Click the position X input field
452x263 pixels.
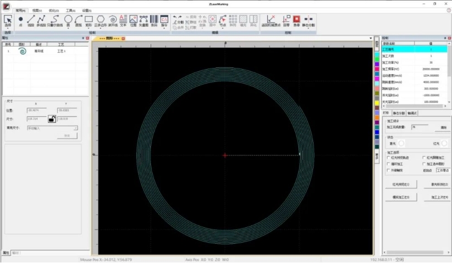[x=37, y=110]
